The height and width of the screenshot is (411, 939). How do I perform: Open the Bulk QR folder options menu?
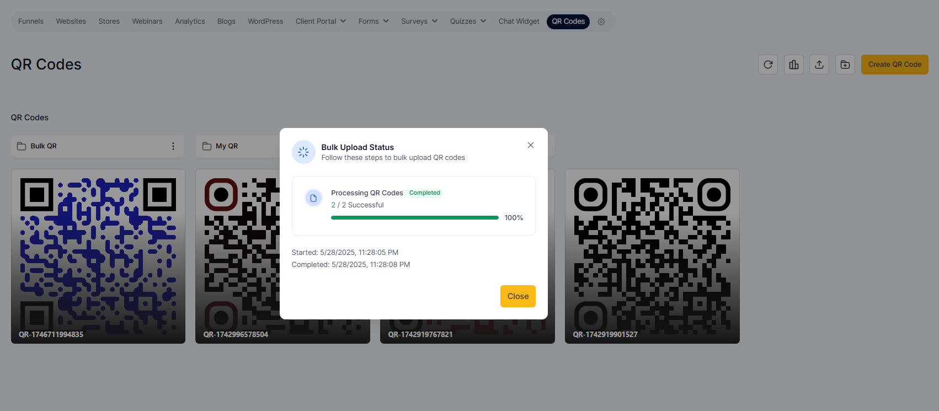173,146
